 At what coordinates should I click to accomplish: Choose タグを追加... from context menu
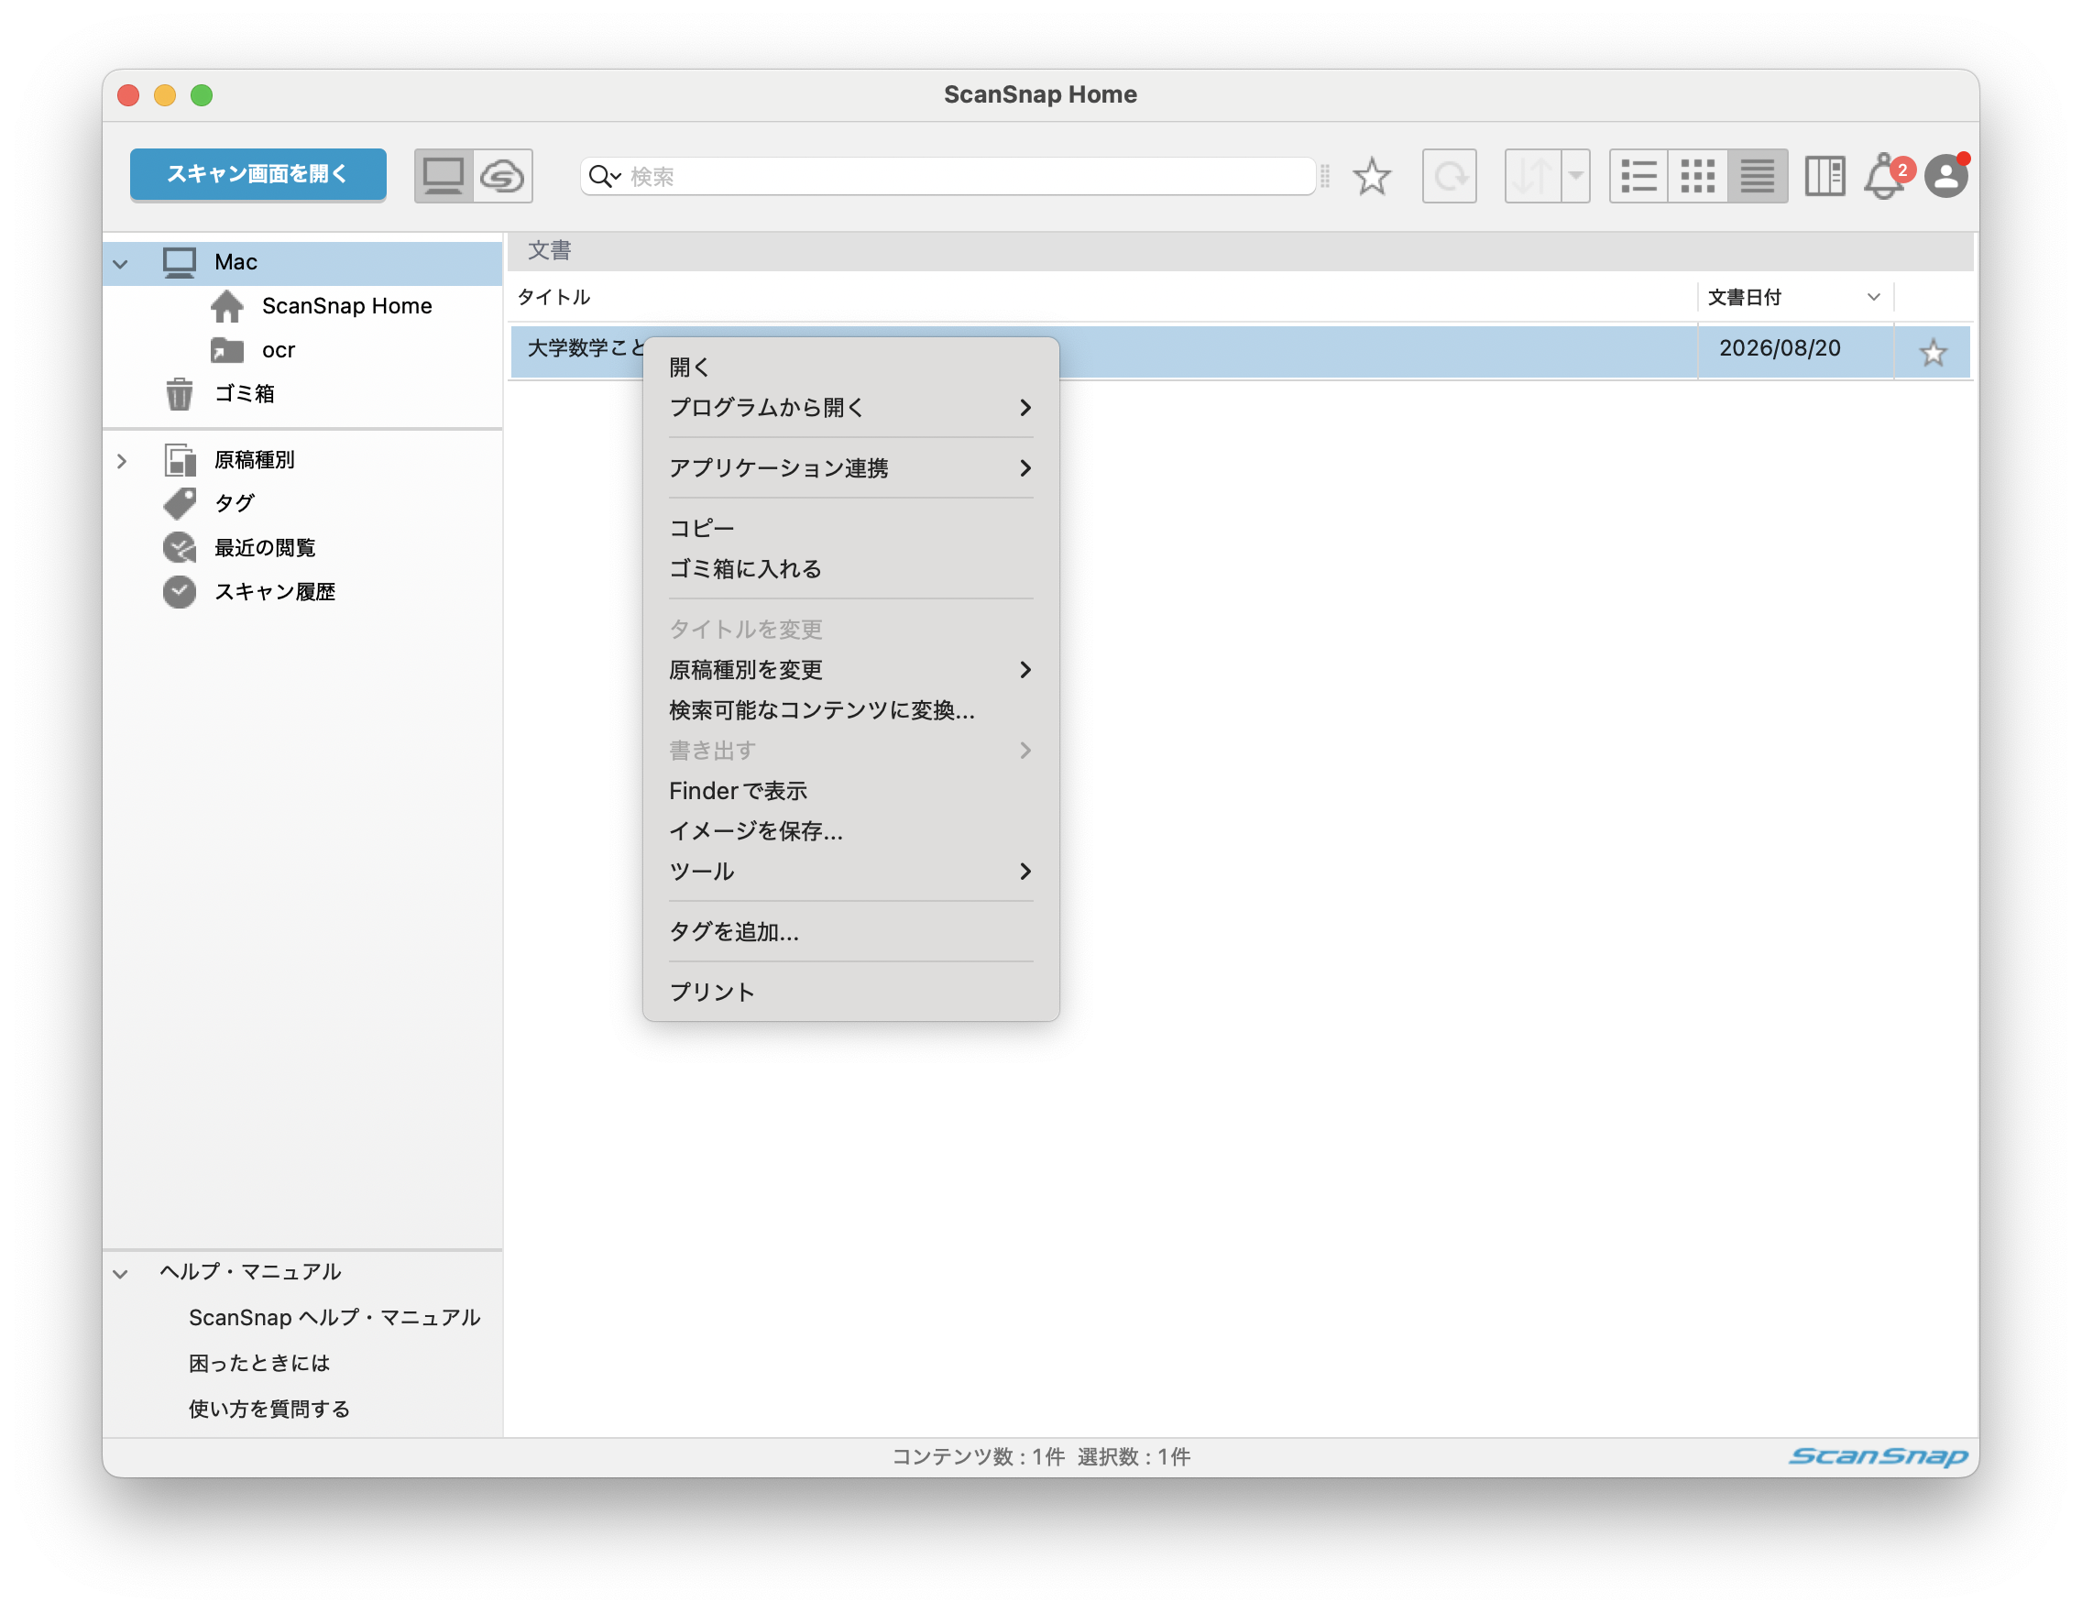click(850, 931)
